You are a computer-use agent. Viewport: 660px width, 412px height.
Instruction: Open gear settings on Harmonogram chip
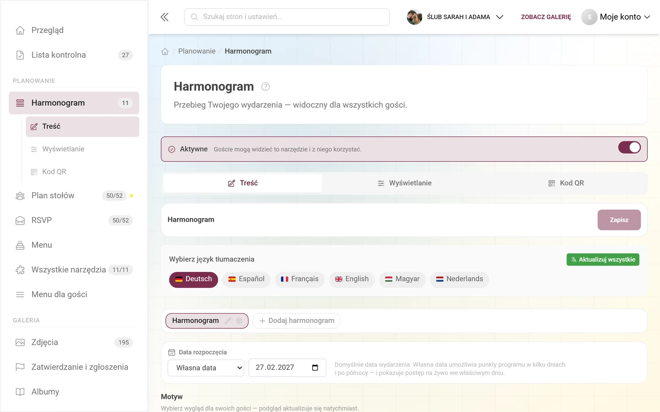tap(239, 321)
